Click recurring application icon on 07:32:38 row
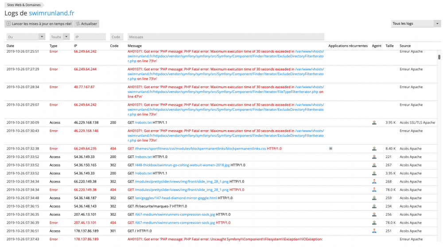The image size is (443, 247). (330, 148)
